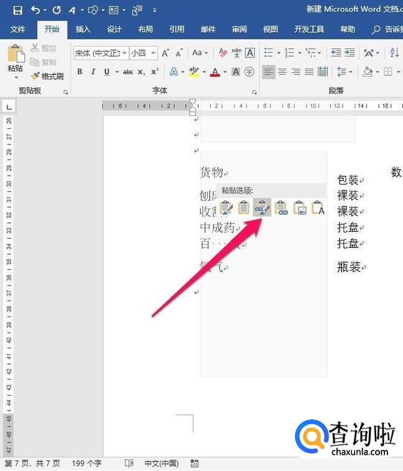Switch to the 引用 ribbon tab

(x=177, y=29)
